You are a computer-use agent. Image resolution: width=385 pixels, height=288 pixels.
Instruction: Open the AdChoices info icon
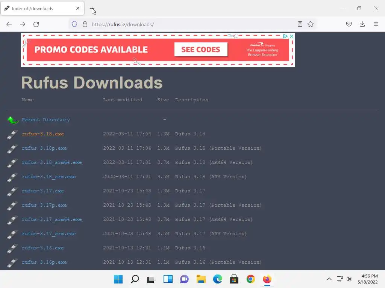pyautogui.click(x=285, y=36)
